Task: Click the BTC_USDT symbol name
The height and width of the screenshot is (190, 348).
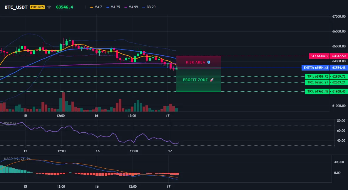Action: pyautogui.click(x=16, y=7)
